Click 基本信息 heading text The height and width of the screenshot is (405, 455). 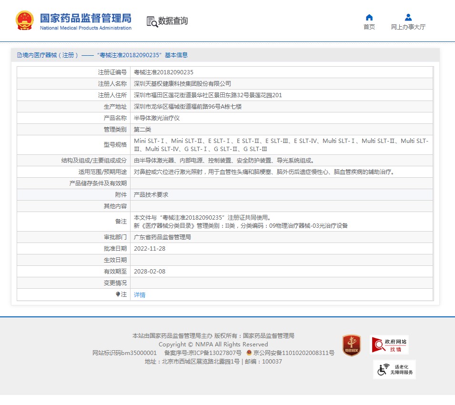(176, 55)
